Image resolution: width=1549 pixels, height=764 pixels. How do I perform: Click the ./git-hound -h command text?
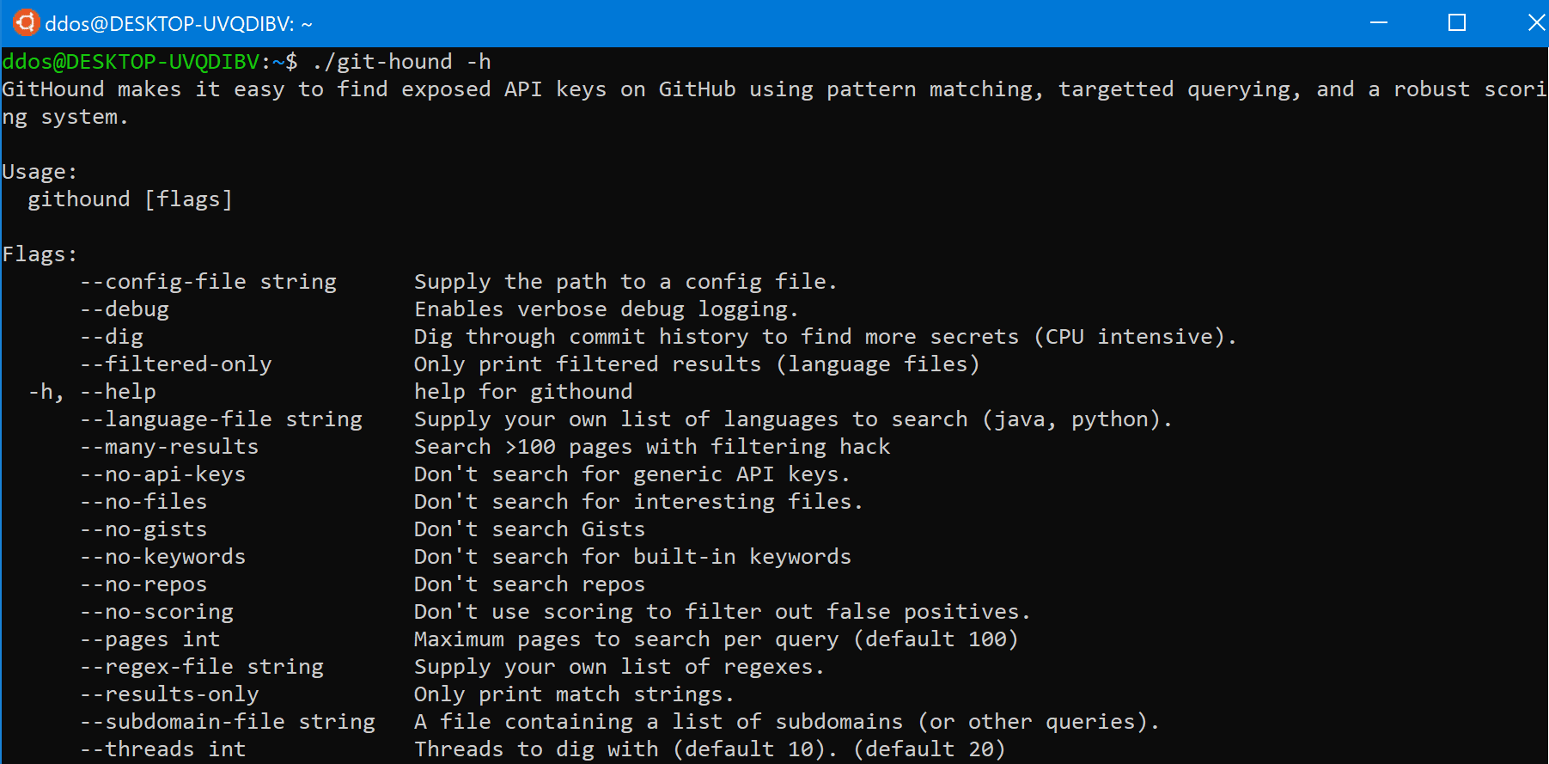click(x=401, y=62)
